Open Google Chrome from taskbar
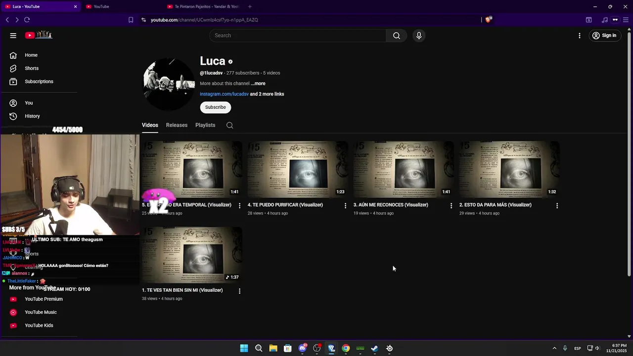 (346, 349)
